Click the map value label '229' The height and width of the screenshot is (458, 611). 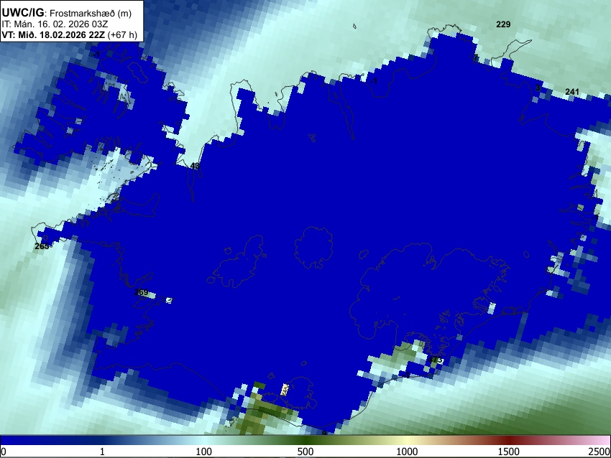point(503,24)
